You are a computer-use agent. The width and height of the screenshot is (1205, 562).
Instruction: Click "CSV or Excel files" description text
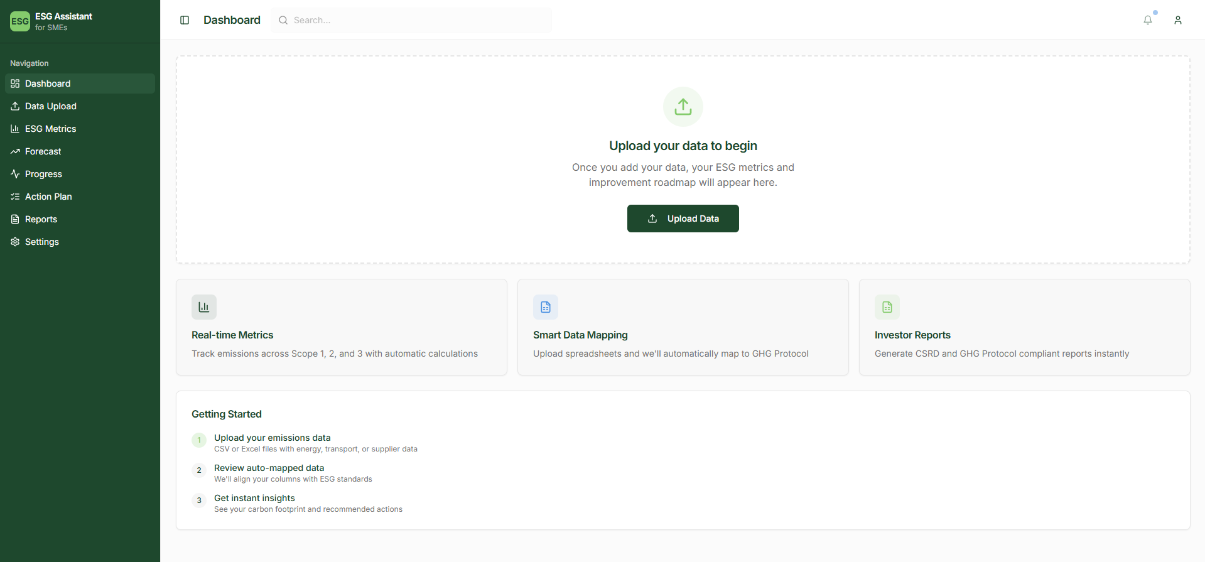(x=316, y=449)
